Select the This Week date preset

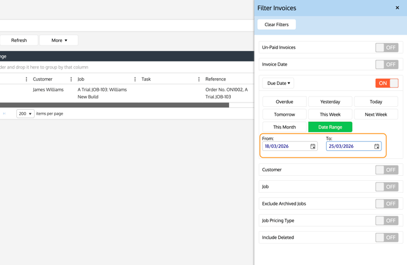point(330,115)
